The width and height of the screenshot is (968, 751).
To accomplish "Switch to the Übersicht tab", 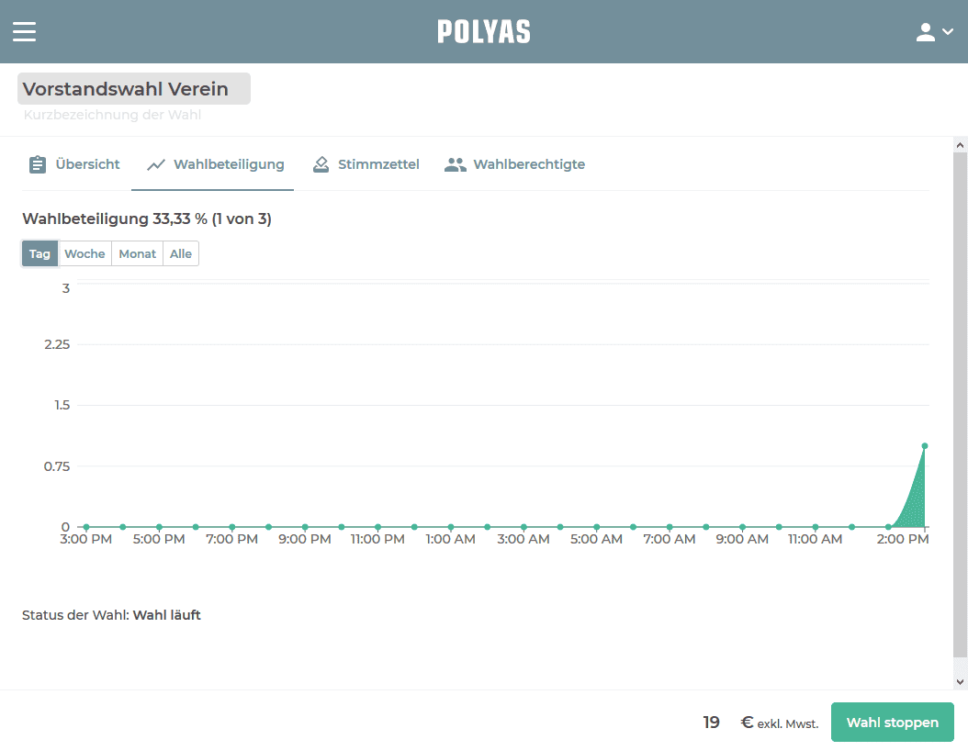I will coord(87,164).
